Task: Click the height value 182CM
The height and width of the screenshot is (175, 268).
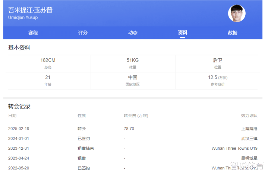Action: 48,60
